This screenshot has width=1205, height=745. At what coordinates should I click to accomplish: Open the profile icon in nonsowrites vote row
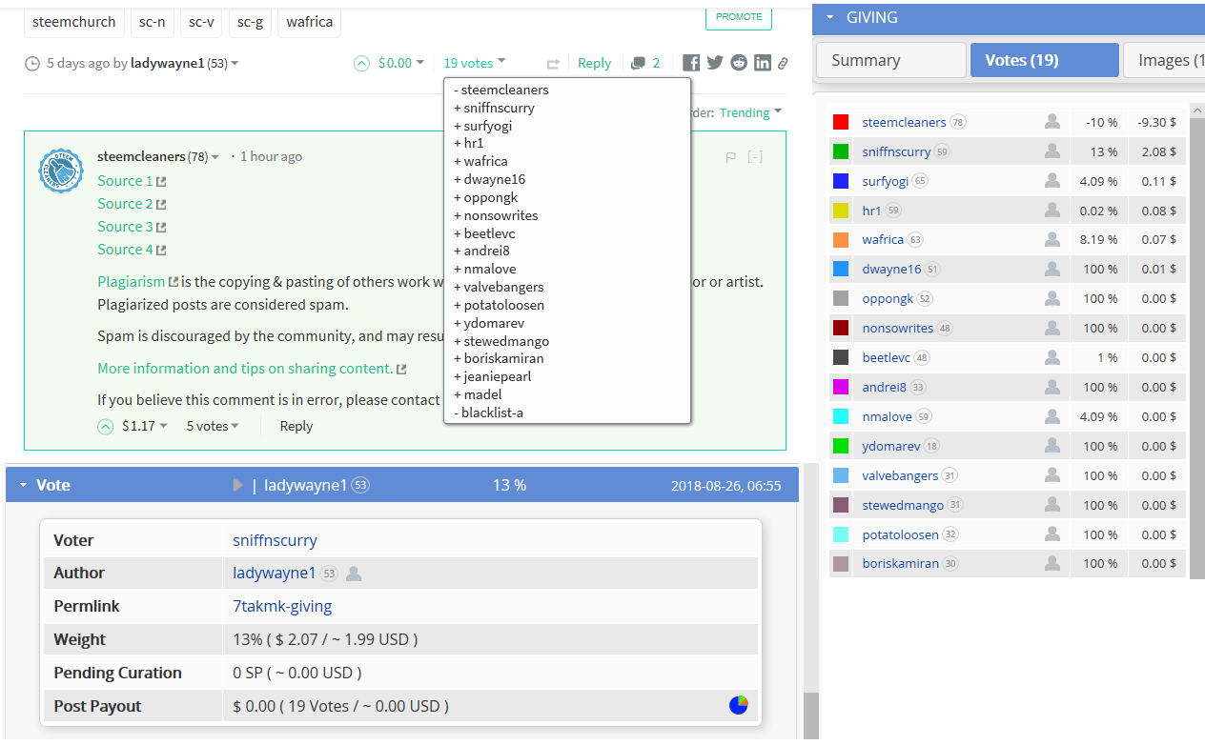pyautogui.click(x=1052, y=328)
